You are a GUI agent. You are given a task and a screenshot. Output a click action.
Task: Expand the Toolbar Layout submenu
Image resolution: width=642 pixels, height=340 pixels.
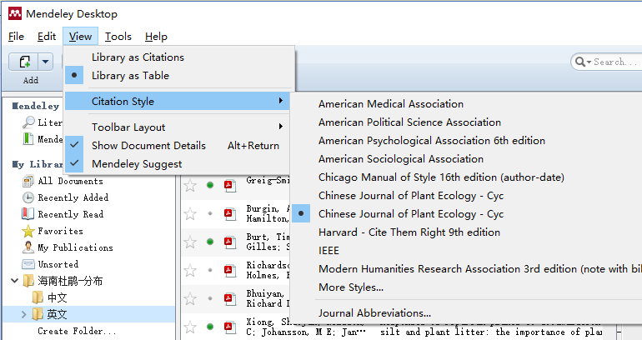pos(179,127)
